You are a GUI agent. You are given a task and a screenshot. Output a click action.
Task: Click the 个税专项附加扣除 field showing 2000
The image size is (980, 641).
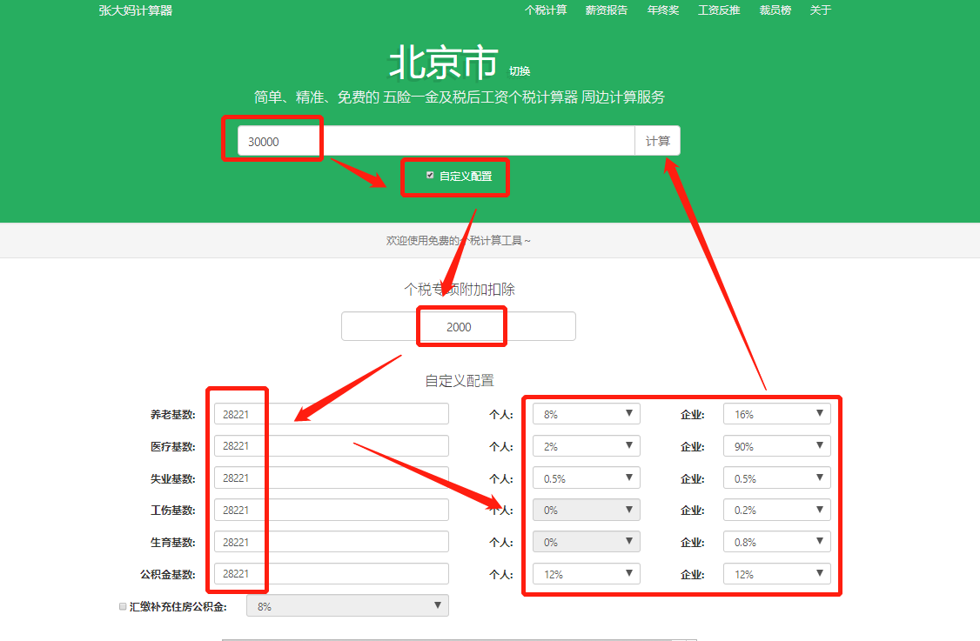click(458, 326)
